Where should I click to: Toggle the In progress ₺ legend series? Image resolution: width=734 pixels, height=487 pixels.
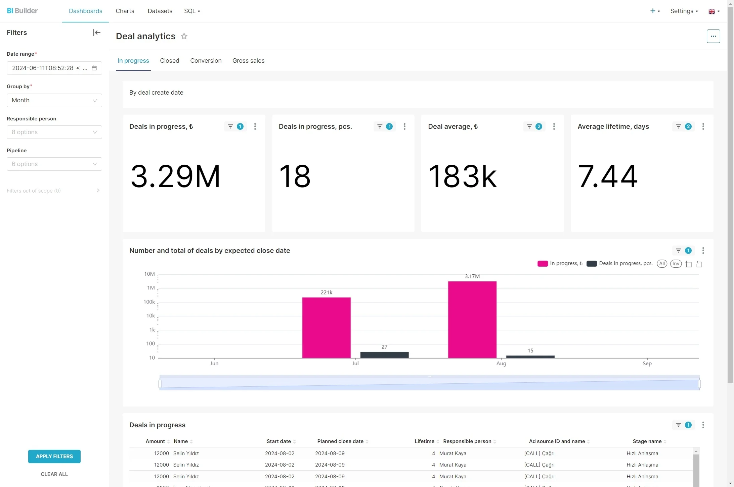[x=560, y=264]
